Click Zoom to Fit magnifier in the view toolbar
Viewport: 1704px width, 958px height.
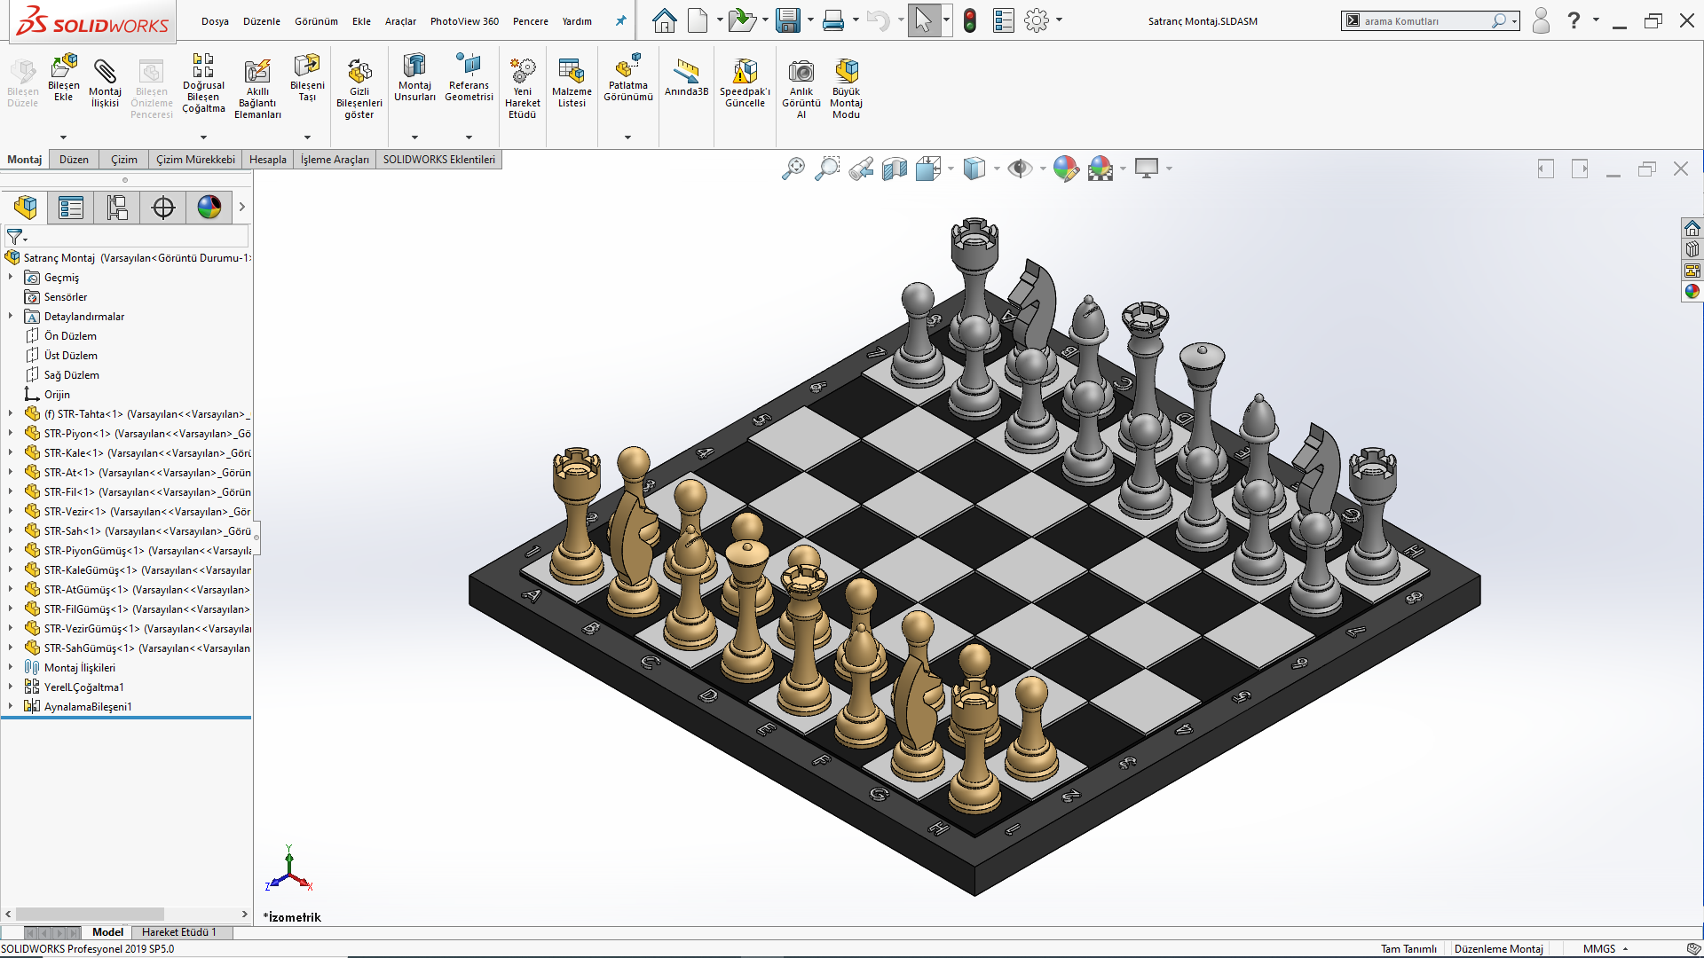pyautogui.click(x=793, y=169)
